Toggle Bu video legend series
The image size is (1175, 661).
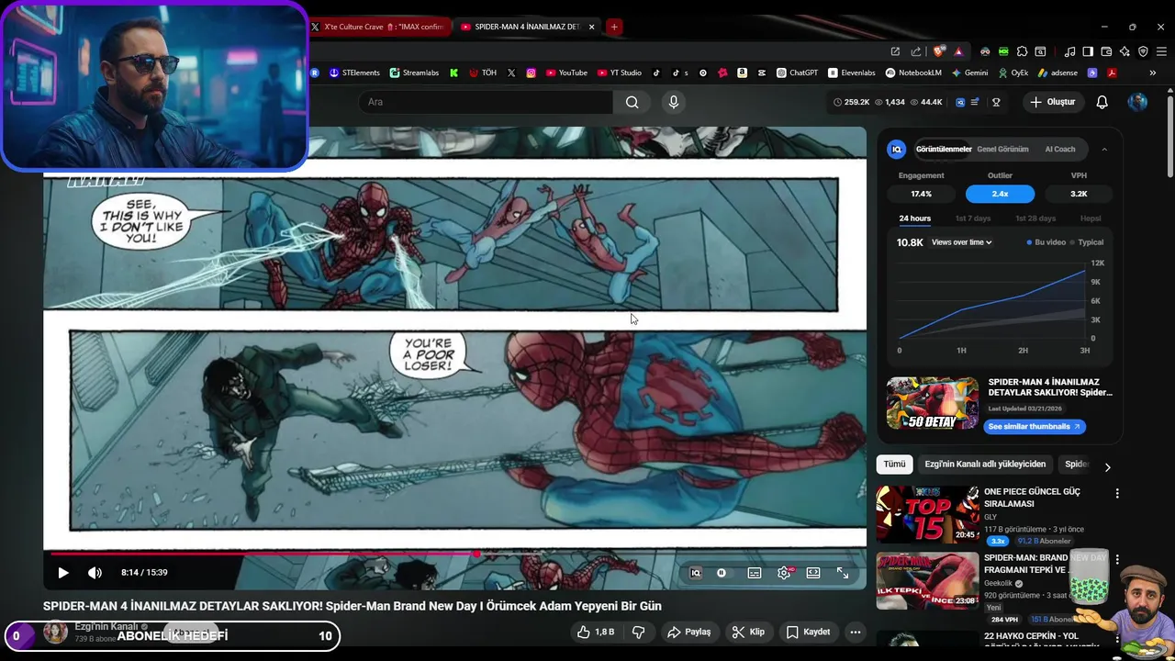(x=1046, y=242)
